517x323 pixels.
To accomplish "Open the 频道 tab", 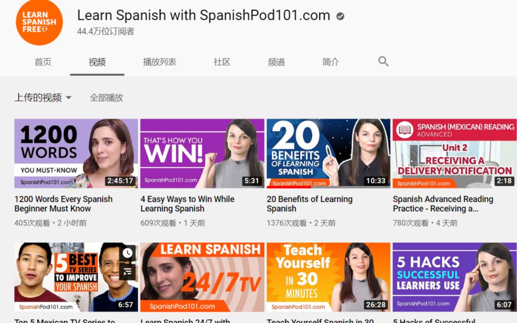I will (276, 61).
